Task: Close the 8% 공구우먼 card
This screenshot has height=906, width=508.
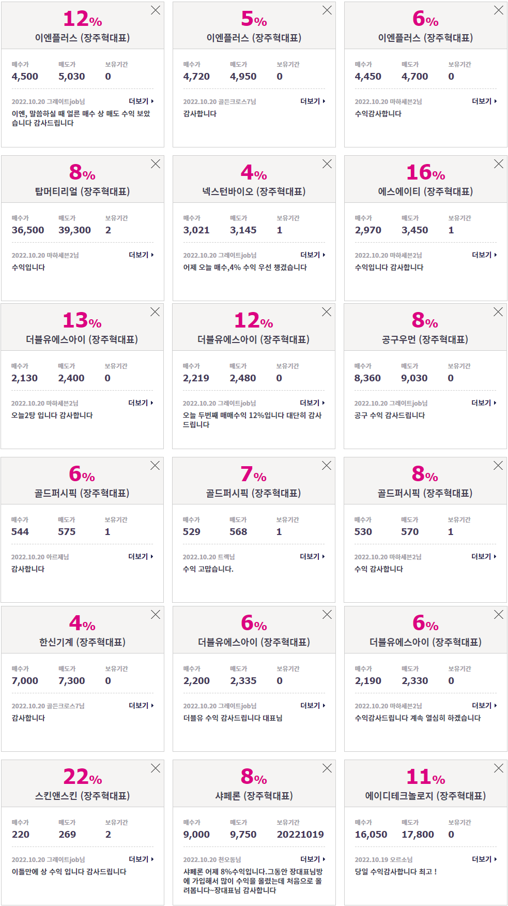Action: (x=498, y=312)
